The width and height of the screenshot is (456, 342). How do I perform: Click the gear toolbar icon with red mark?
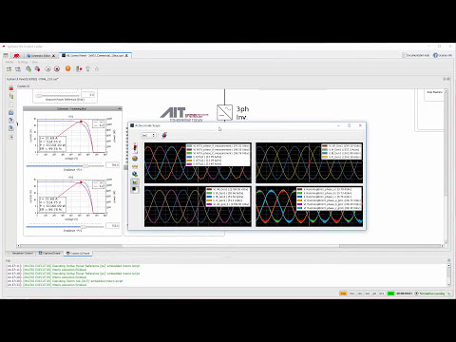click(x=37, y=68)
